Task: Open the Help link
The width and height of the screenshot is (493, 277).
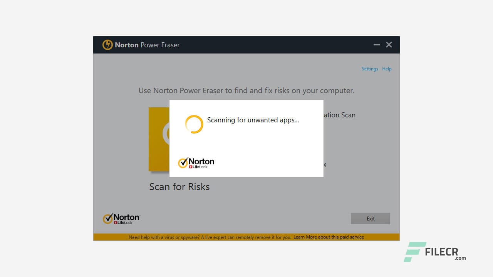Action: point(387,68)
